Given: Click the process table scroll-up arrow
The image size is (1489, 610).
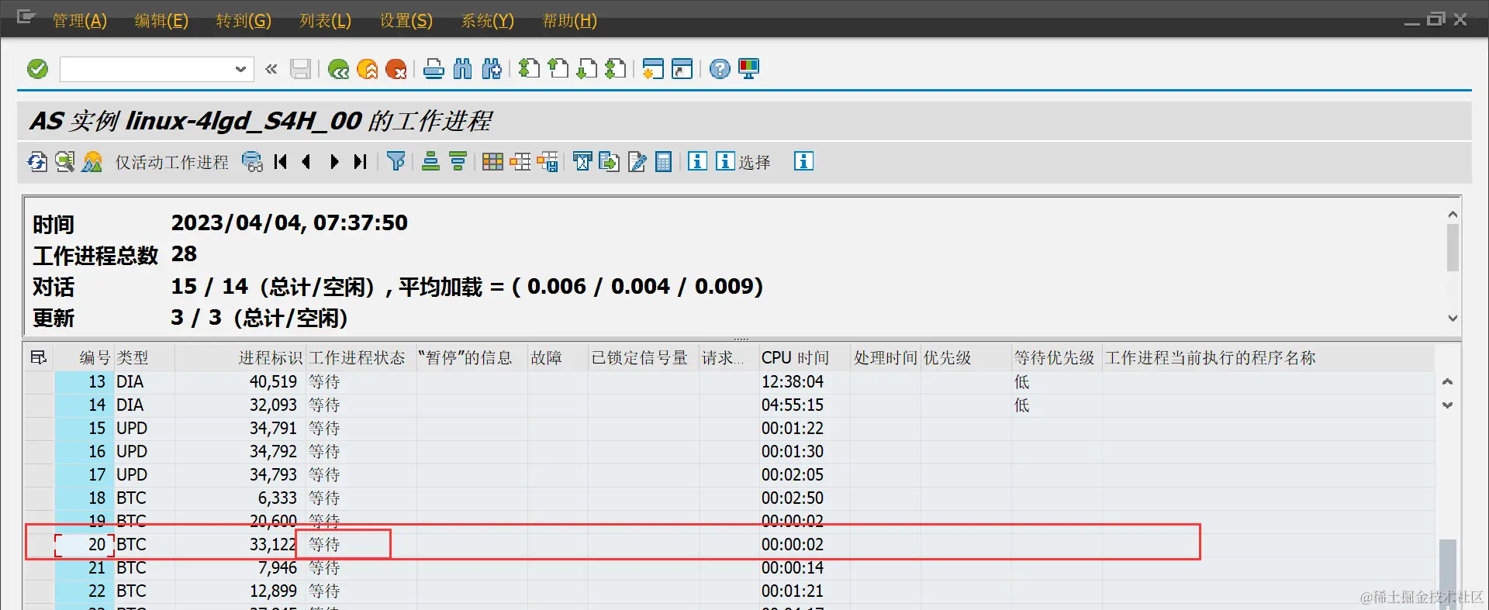Looking at the screenshot, I should coord(1447,381).
